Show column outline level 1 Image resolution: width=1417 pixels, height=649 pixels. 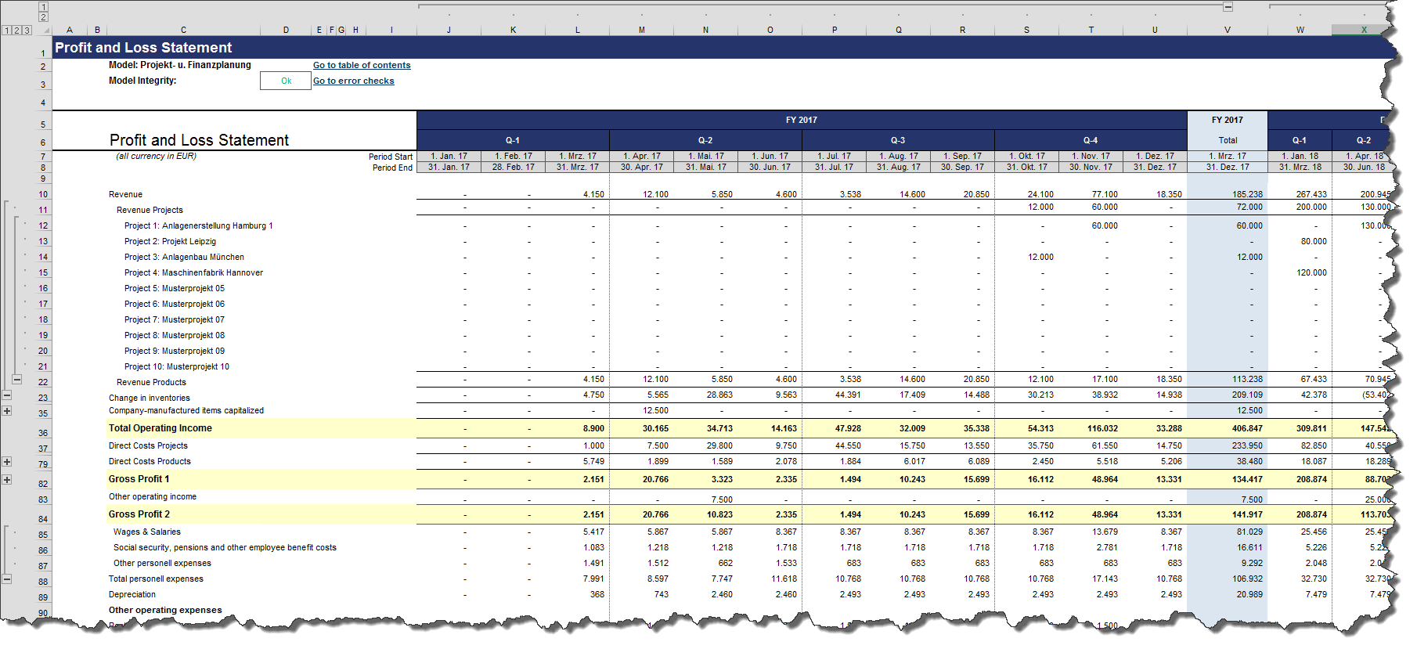coord(43,6)
